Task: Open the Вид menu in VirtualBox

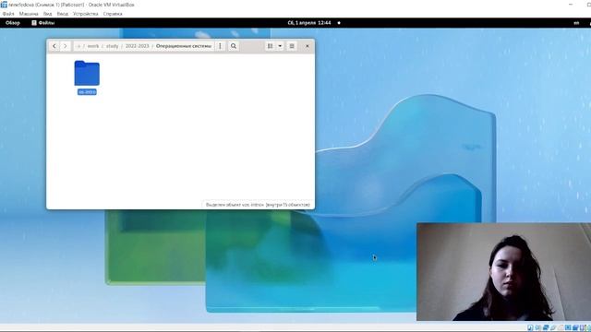Action: click(47, 14)
